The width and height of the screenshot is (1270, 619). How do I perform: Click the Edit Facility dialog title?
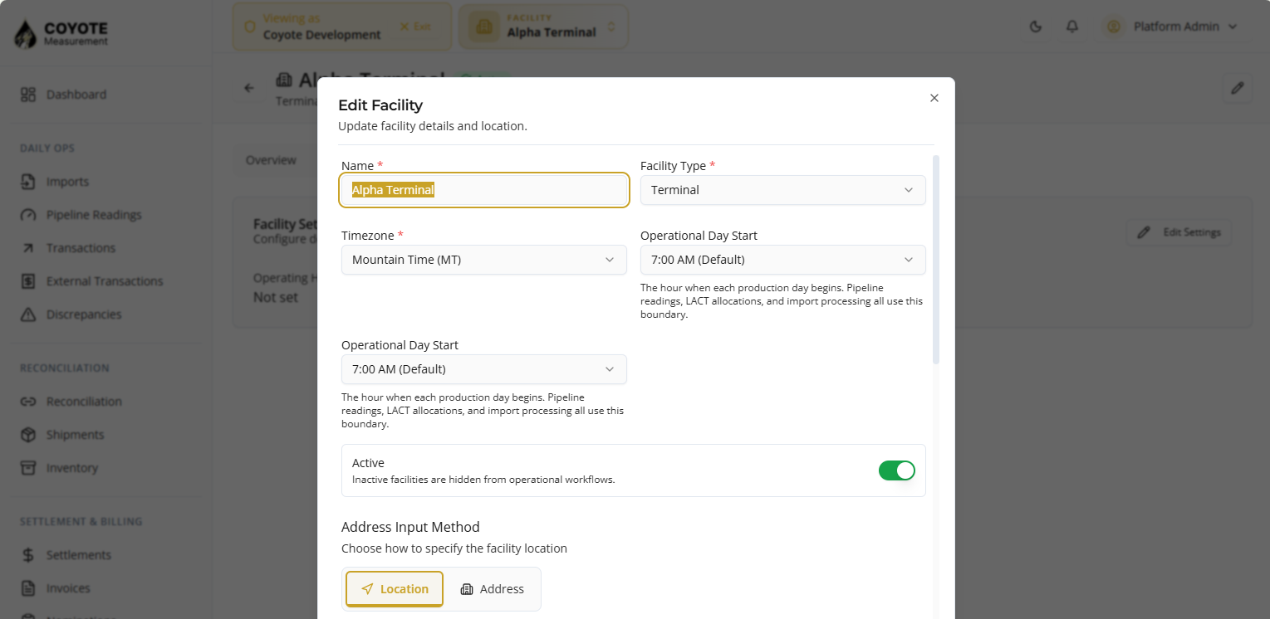coord(380,105)
